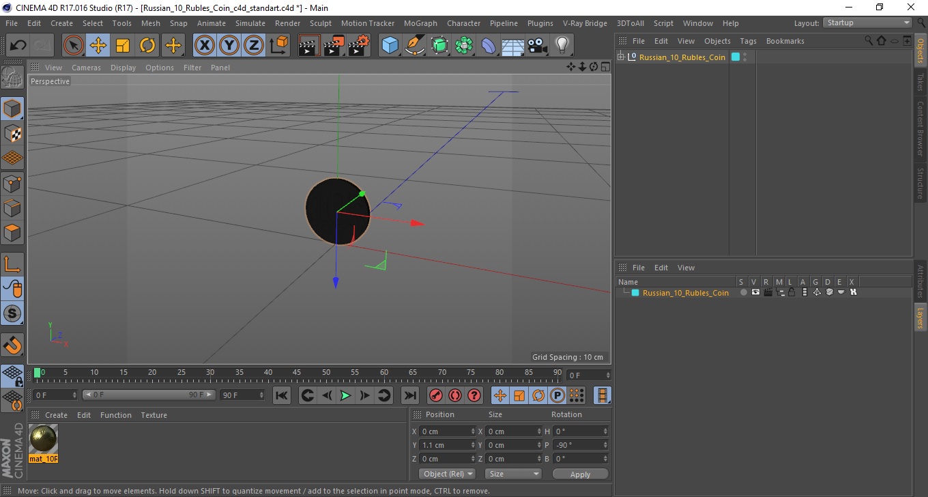This screenshot has width=928, height=497.
Task: Toggle Rotation keyframe recording
Action: 538,395
